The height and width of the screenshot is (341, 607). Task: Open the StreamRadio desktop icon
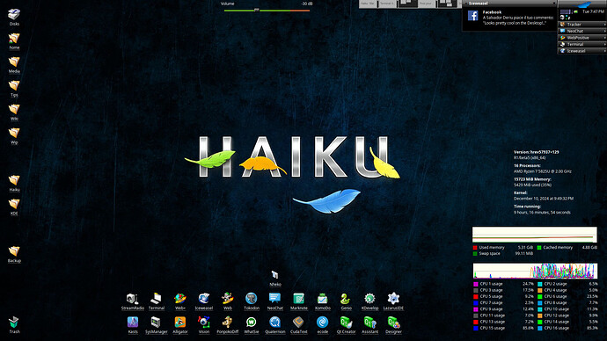click(x=132, y=299)
